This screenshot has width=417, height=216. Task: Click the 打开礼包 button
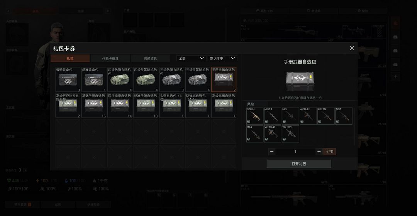pyautogui.click(x=298, y=164)
